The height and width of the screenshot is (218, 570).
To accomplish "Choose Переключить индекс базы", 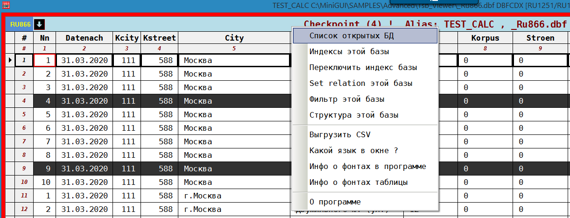I will [x=365, y=67].
